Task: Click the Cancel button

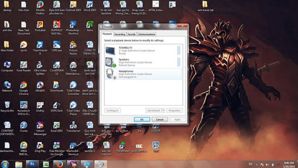Action: click(x=160, y=120)
